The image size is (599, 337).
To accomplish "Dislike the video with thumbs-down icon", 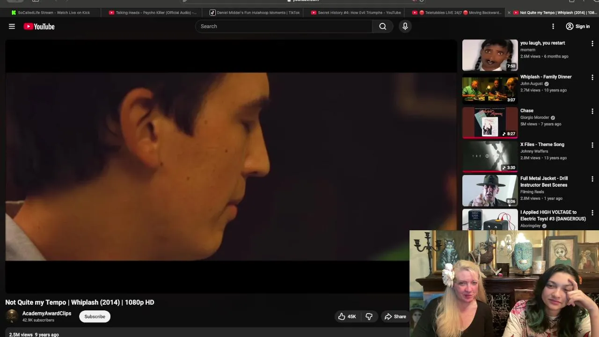I will (369, 316).
